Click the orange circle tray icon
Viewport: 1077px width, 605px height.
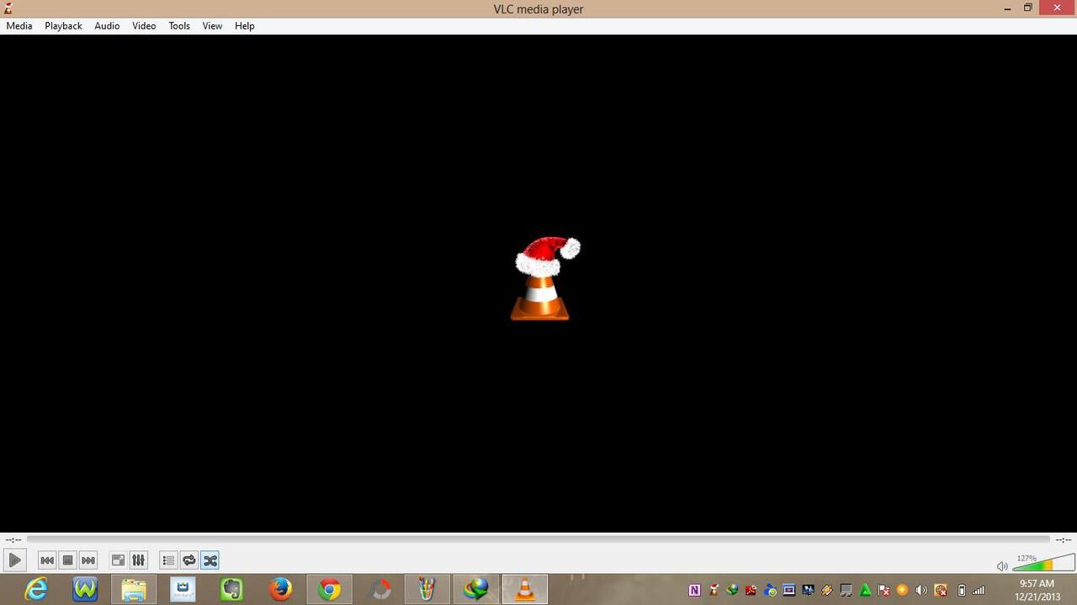[903, 590]
